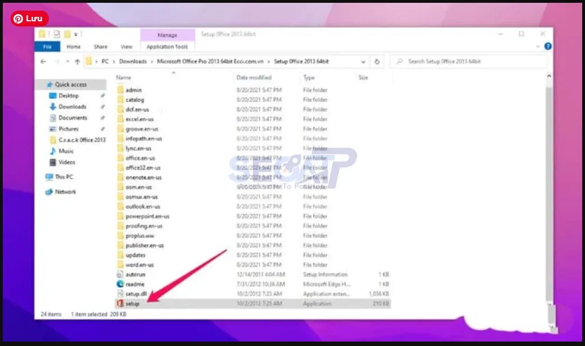The width and height of the screenshot is (585, 346).
Task: Click the Lưu Pinterest save button
Action: pyautogui.click(x=29, y=17)
